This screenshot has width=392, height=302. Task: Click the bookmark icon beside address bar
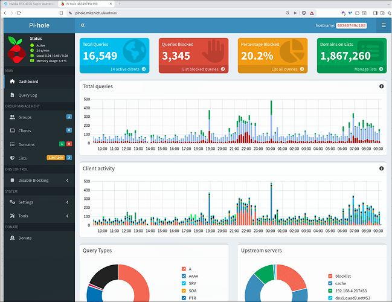(61, 13)
